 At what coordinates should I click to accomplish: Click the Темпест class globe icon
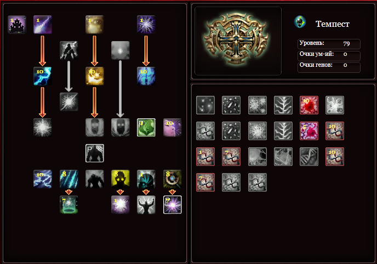(300, 22)
